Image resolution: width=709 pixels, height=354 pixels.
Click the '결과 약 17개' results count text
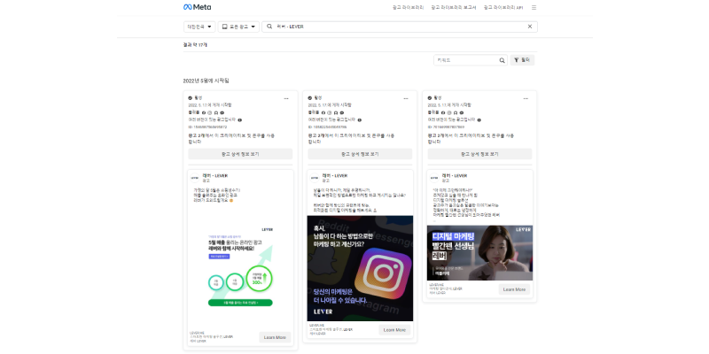195,45
